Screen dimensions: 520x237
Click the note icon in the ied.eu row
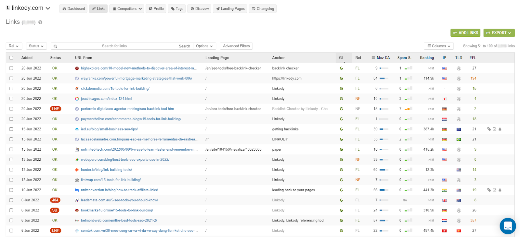pos(494,129)
